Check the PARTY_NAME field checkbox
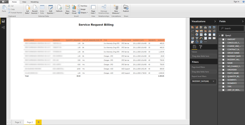The width and height of the screenshot is (245, 125). 223,73
